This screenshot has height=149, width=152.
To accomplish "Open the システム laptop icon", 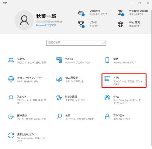I will coord(11,60).
